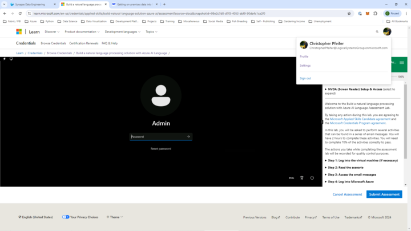This screenshot has width=411, height=231.
Task: Click the Cancel Assessment link
Action: 347,194
